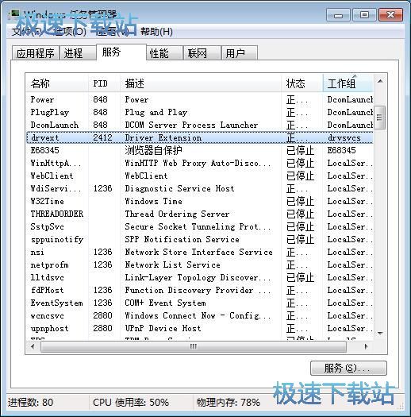Click the Plug and Play description
411x417 pixels.
tap(156, 112)
